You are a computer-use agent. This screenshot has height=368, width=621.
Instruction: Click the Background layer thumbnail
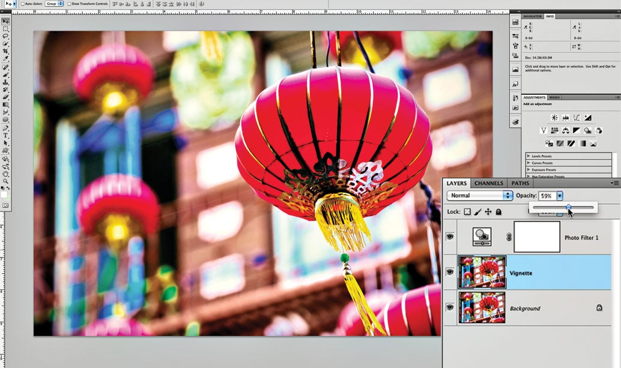tap(482, 309)
